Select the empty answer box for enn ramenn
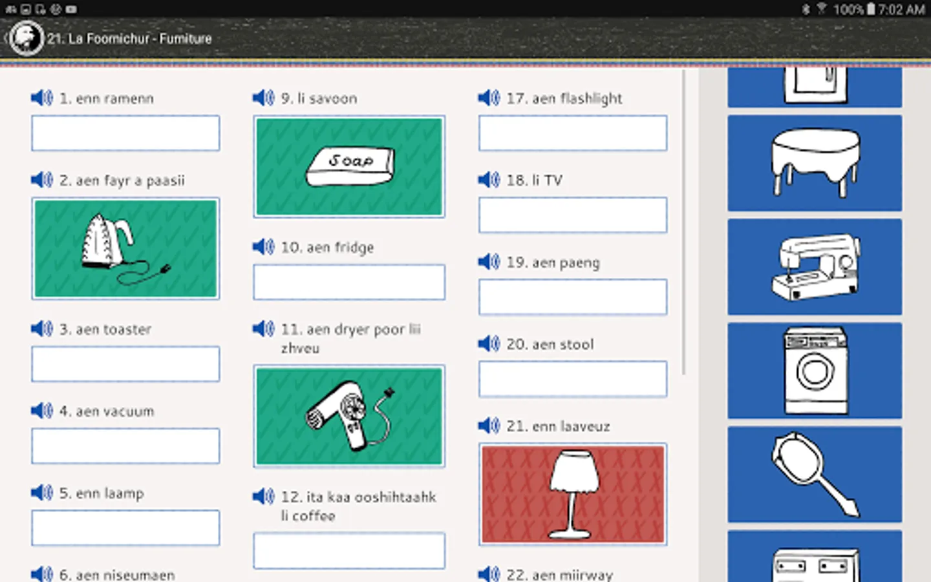The width and height of the screenshot is (931, 582). [125, 133]
